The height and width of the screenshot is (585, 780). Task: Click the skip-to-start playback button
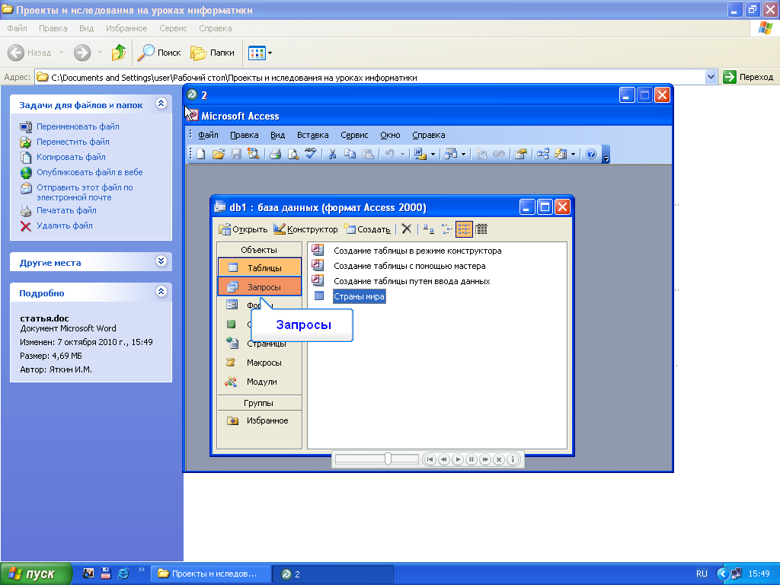[430, 459]
